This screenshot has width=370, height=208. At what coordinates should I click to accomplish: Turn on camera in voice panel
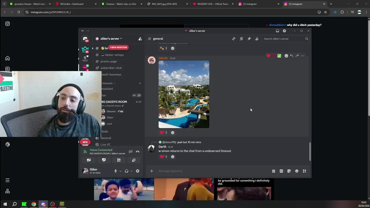(89, 160)
